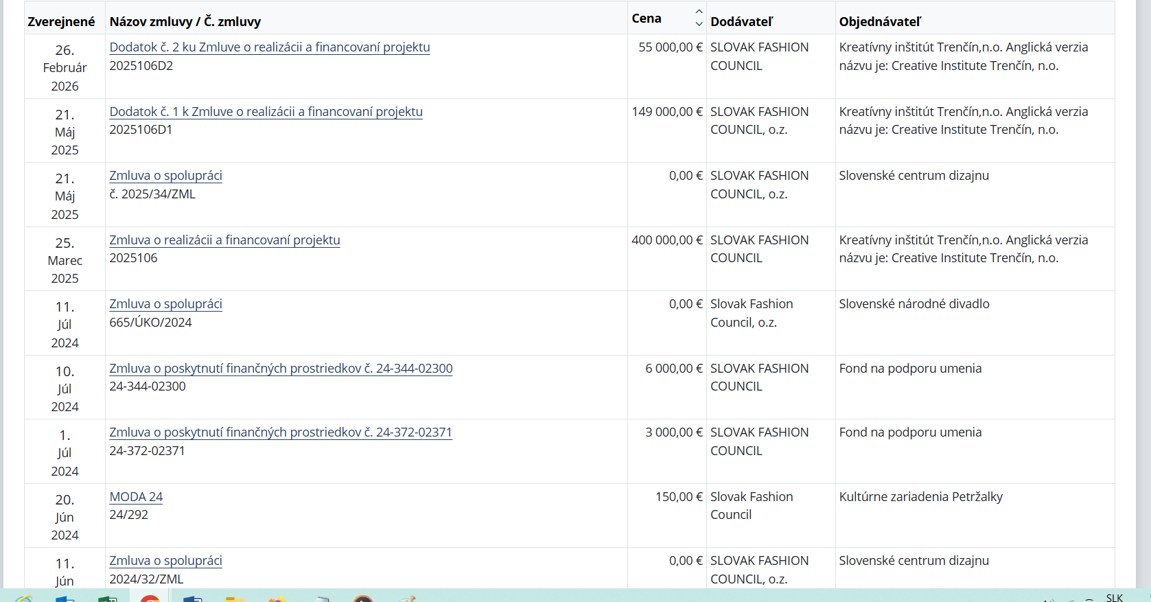Sort Cena column ascending with up arrow
The height and width of the screenshot is (602, 1151).
click(x=699, y=12)
